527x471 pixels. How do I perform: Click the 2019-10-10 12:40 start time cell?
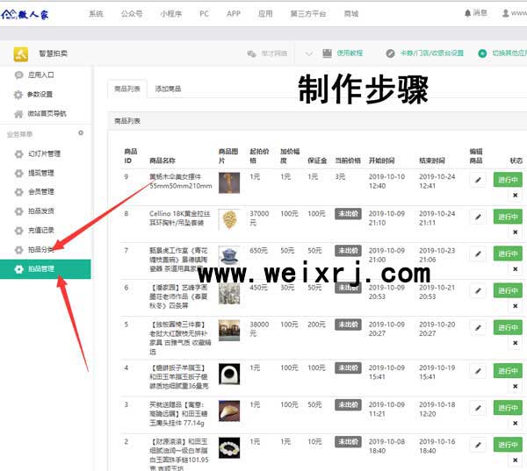(386, 182)
